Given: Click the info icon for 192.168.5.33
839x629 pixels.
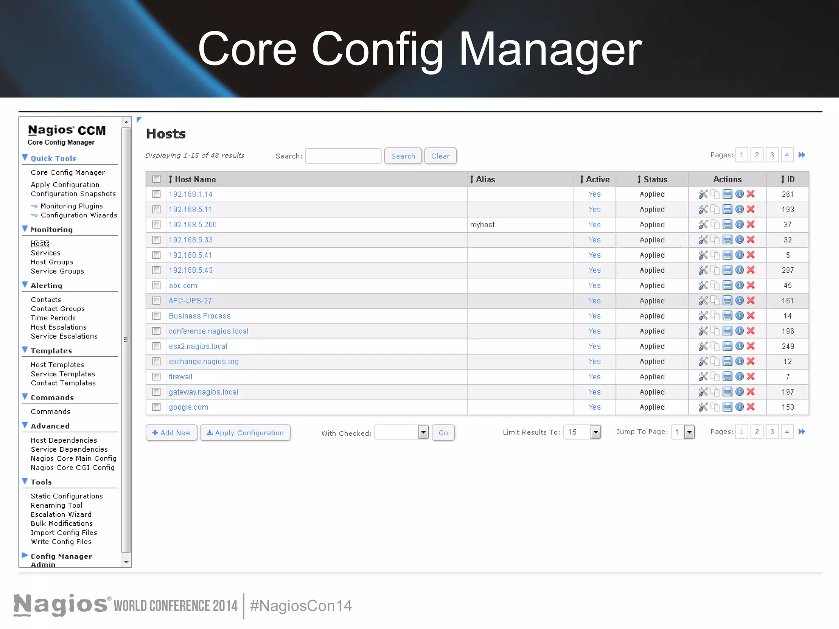Looking at the screenshot, I should pos(739,240).
